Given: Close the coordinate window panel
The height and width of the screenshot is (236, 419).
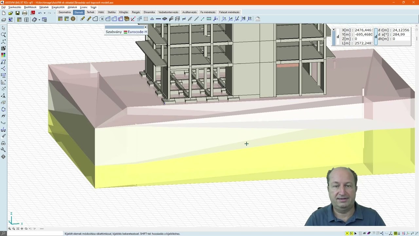Looking at the screenshot, I should (334, 30).
